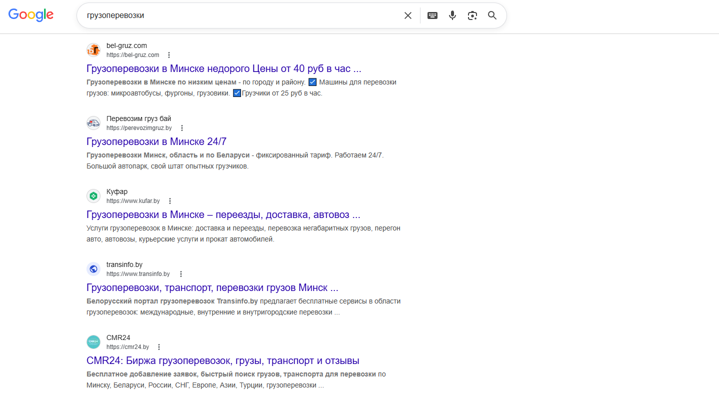Go to the Google logo homepage

pyautogui.click(x=31, y=15)
